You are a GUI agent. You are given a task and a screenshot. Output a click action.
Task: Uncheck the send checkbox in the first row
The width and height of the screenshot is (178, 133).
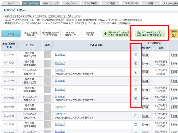click(x=136, y=55)
